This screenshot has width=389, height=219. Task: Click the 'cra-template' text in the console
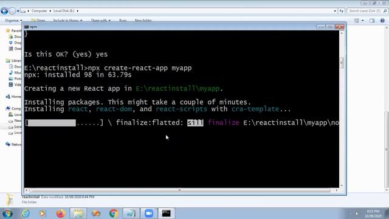(x=255, y=109)
